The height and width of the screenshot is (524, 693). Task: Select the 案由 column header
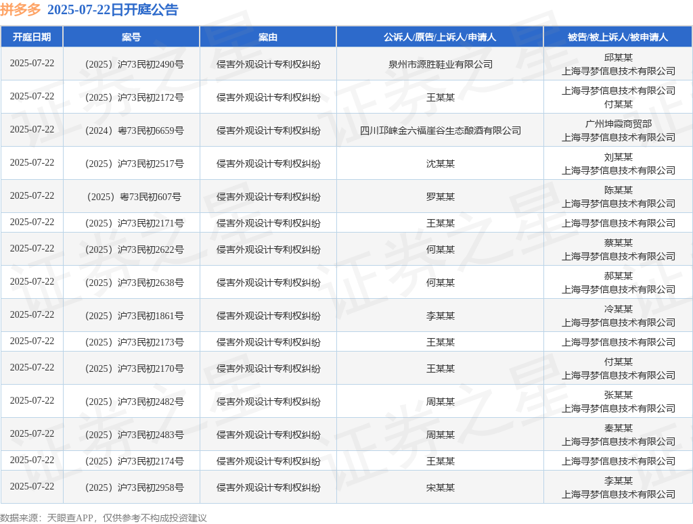268,37
